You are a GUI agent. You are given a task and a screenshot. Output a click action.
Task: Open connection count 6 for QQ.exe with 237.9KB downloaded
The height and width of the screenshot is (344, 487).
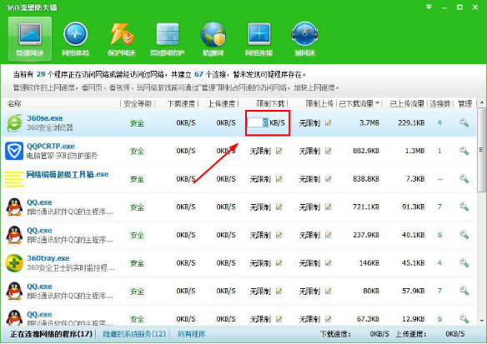point(439,235)
